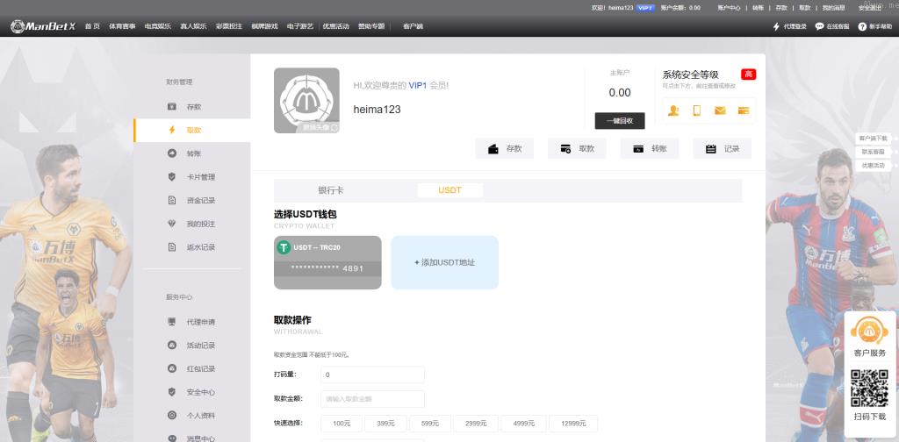Click the 取款金额 input field
Viewport: 899px width, 442px height.
click(x=372, y=399)
